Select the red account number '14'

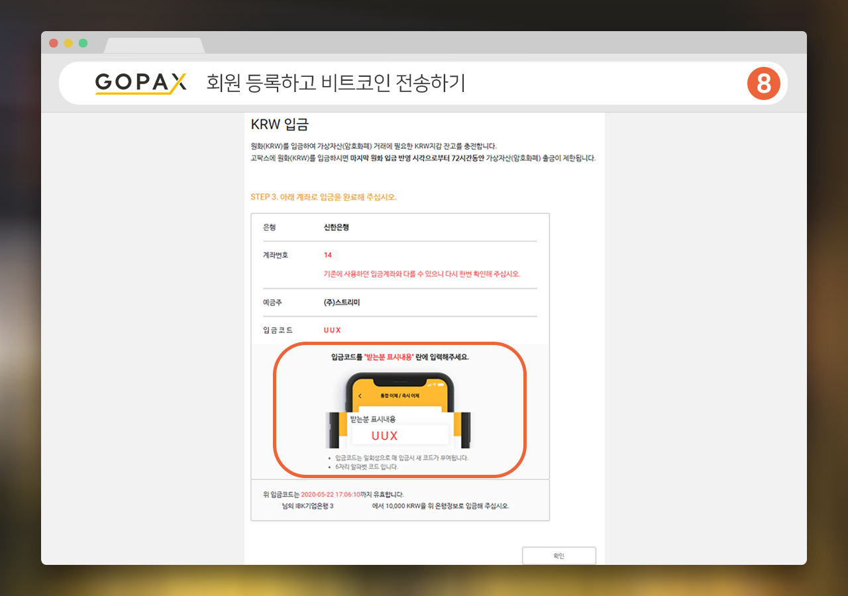coord(328,255)
